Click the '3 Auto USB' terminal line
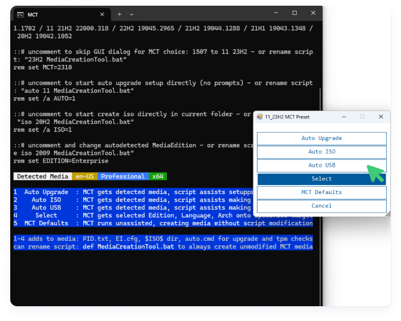The width and height of the screenshot is (401, 321). [133, 208]
